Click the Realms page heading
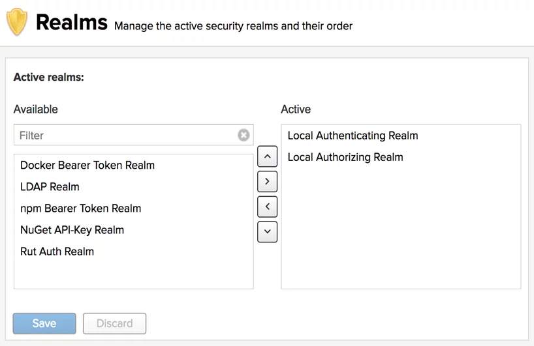Screen dimensions: 534x346 (71, 23)
